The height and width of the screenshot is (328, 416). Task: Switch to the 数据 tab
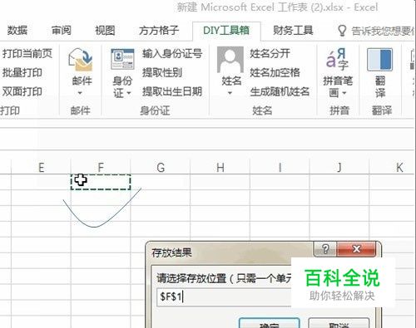coord(17,31)
